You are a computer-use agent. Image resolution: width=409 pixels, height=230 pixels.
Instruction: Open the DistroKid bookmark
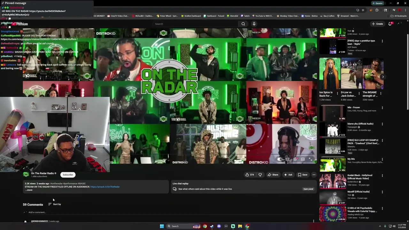coord(233,16)
